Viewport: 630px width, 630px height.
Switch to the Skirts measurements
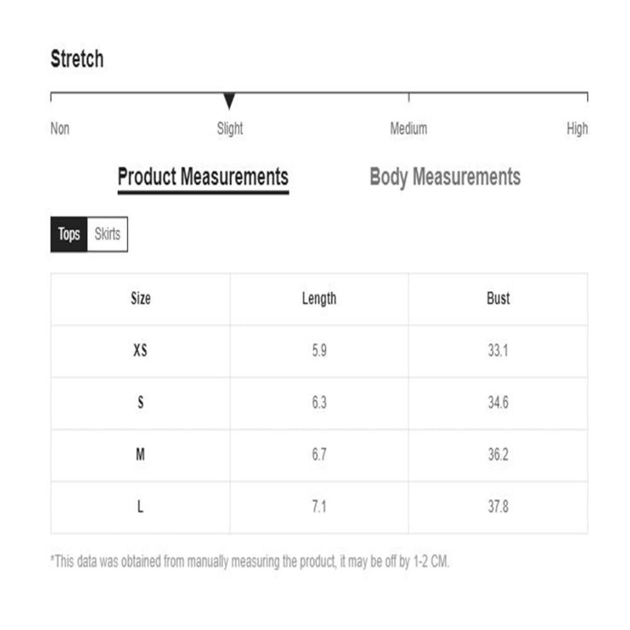pyautogui.click(x=107, y=234)
